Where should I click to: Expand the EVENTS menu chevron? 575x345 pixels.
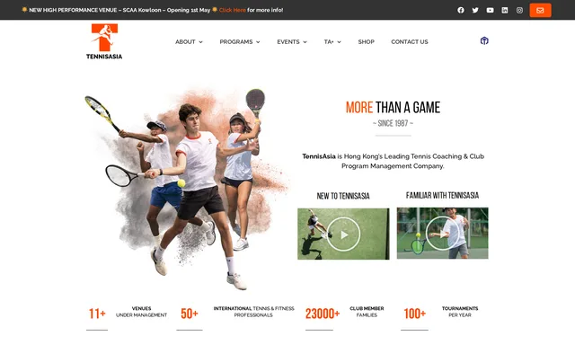tap(305, 42)
